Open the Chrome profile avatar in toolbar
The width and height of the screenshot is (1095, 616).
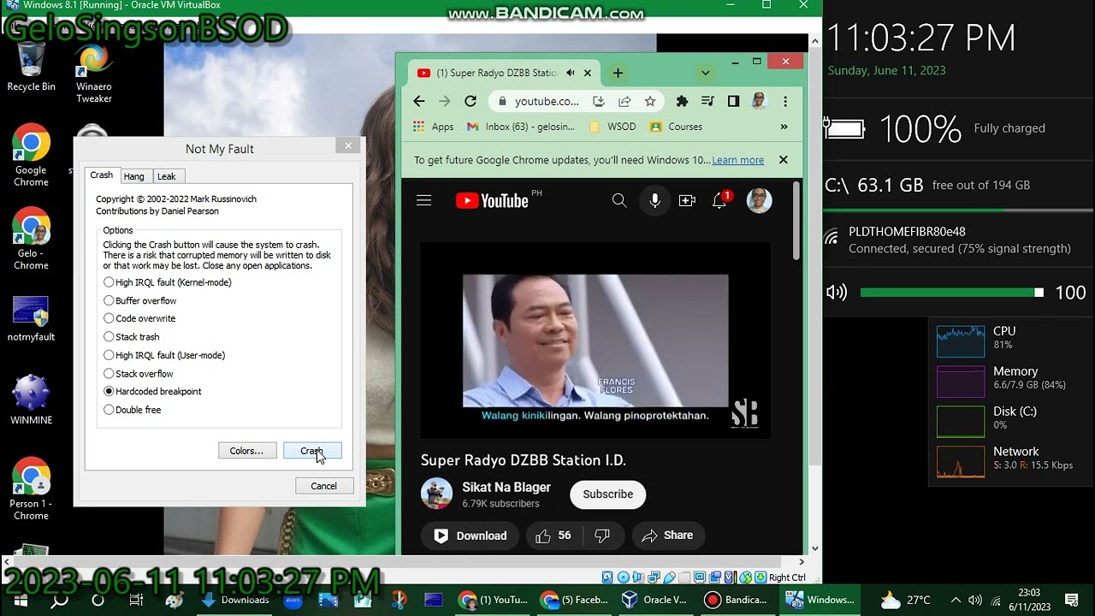(759, 101)
